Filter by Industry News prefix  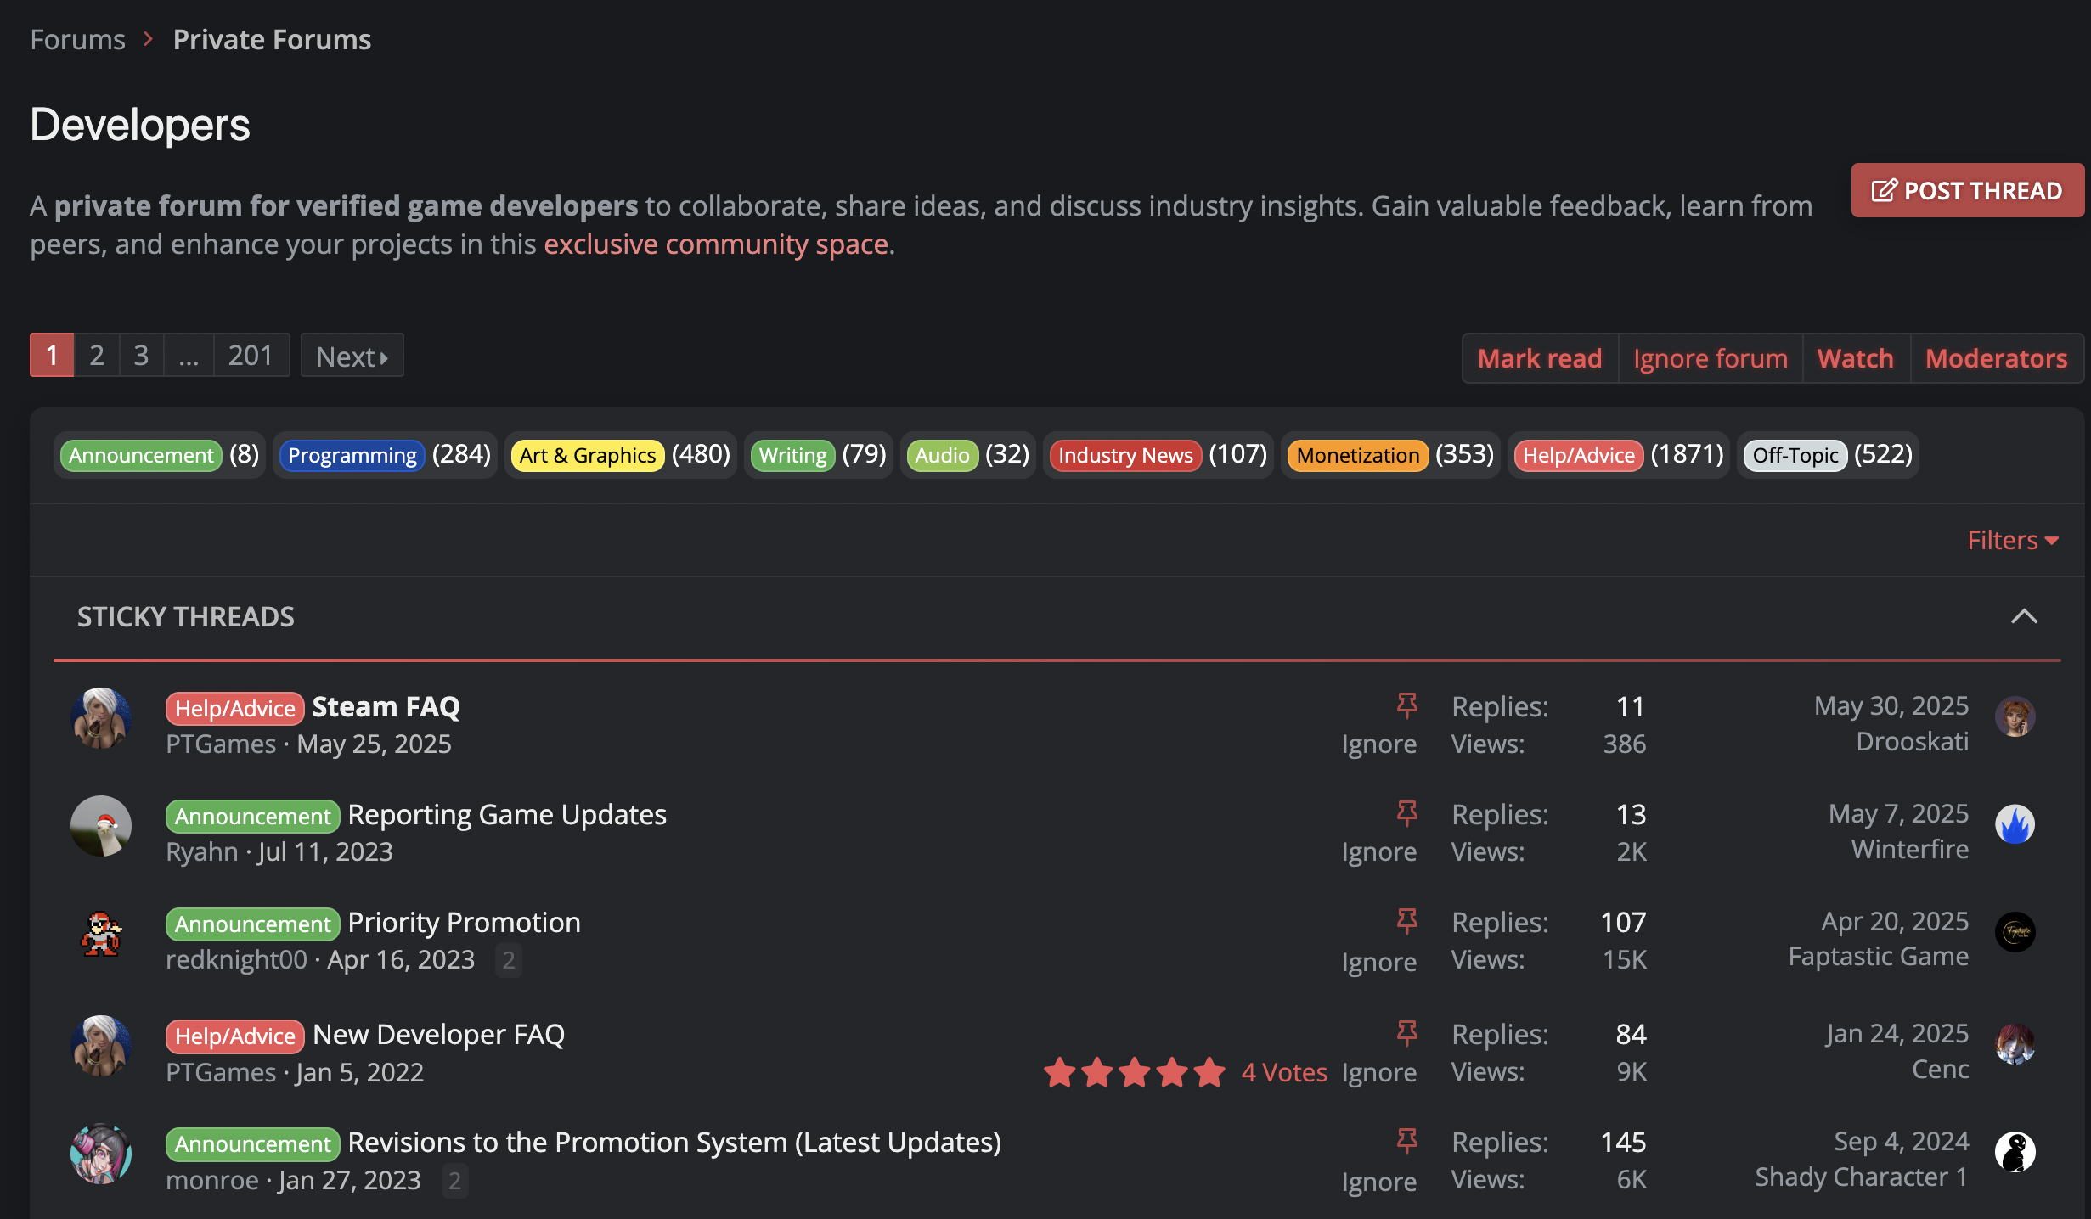pos(1158,455)
